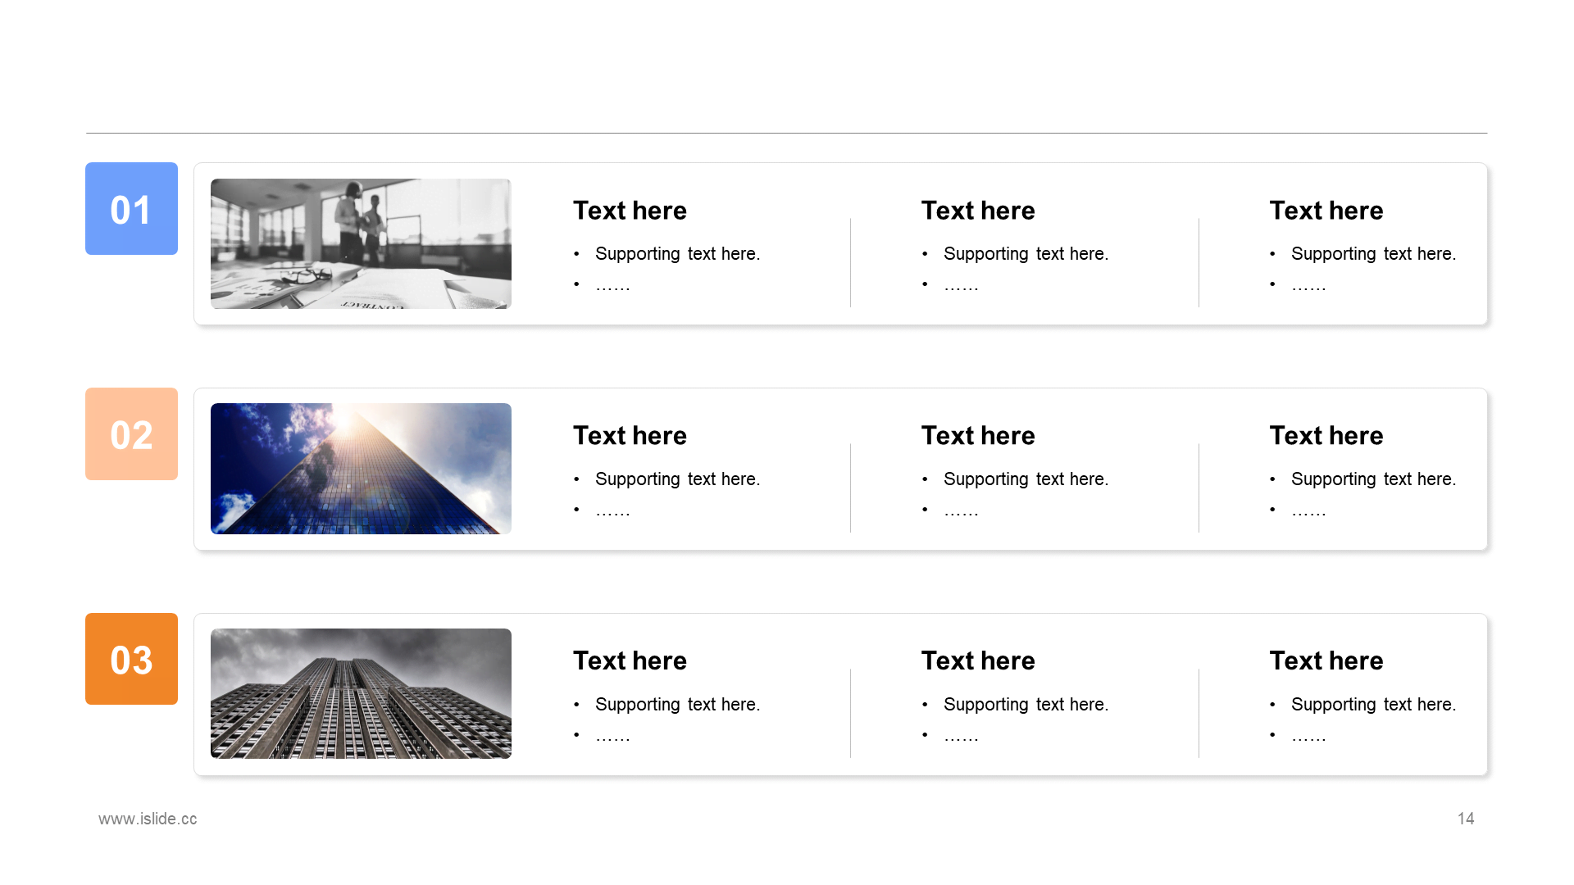Select the black-and-white office photo
This screenshot has height=885, width=1574.
pos(361,243)
